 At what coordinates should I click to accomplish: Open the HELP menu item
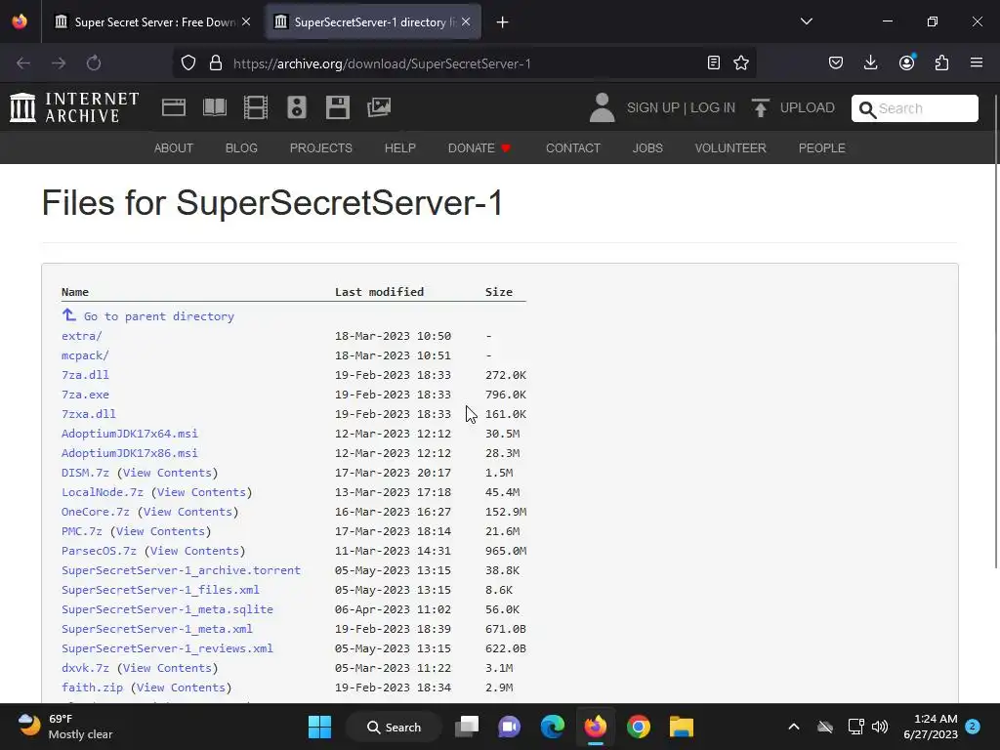pyautogui.click(x=399, y=148)
